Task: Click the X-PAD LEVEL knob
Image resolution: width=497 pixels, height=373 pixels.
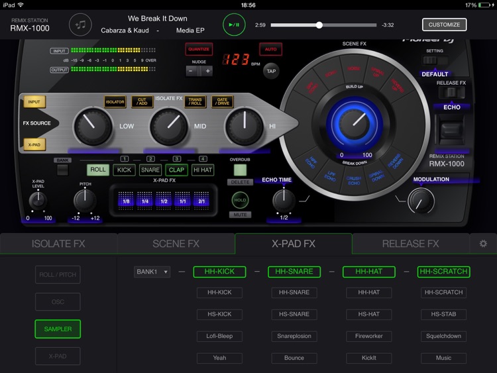Action: point(38,201)
